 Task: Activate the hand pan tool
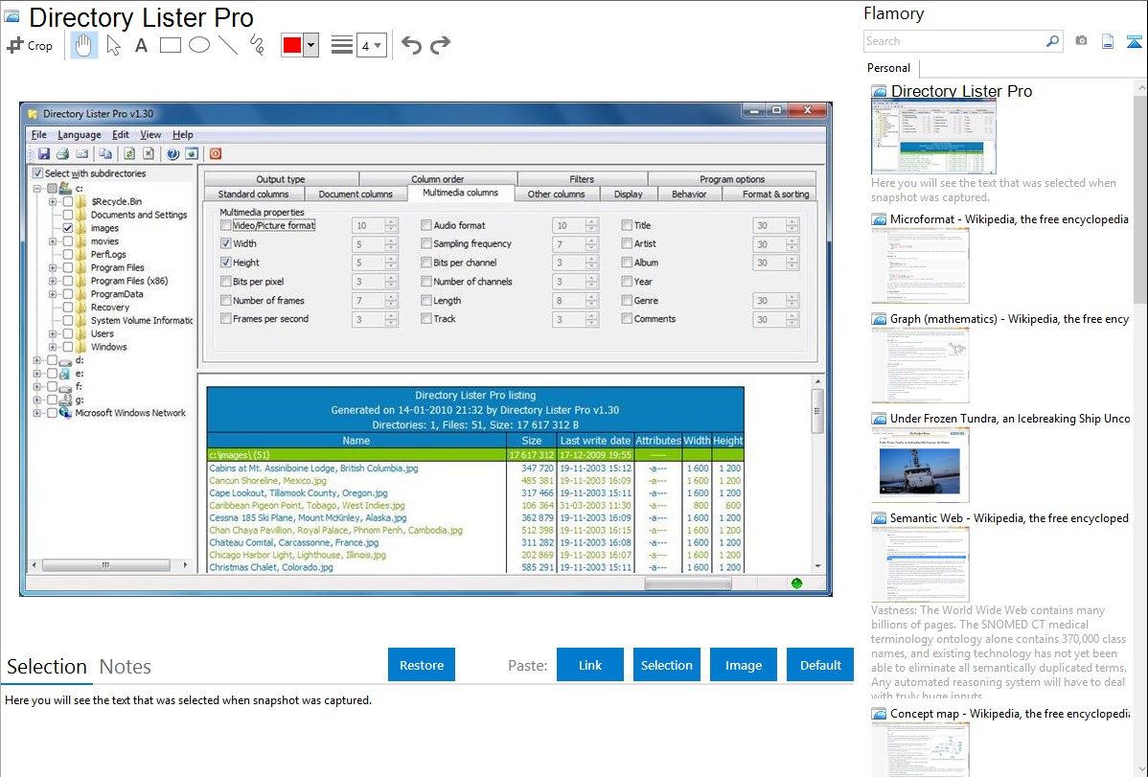[83, 45]
